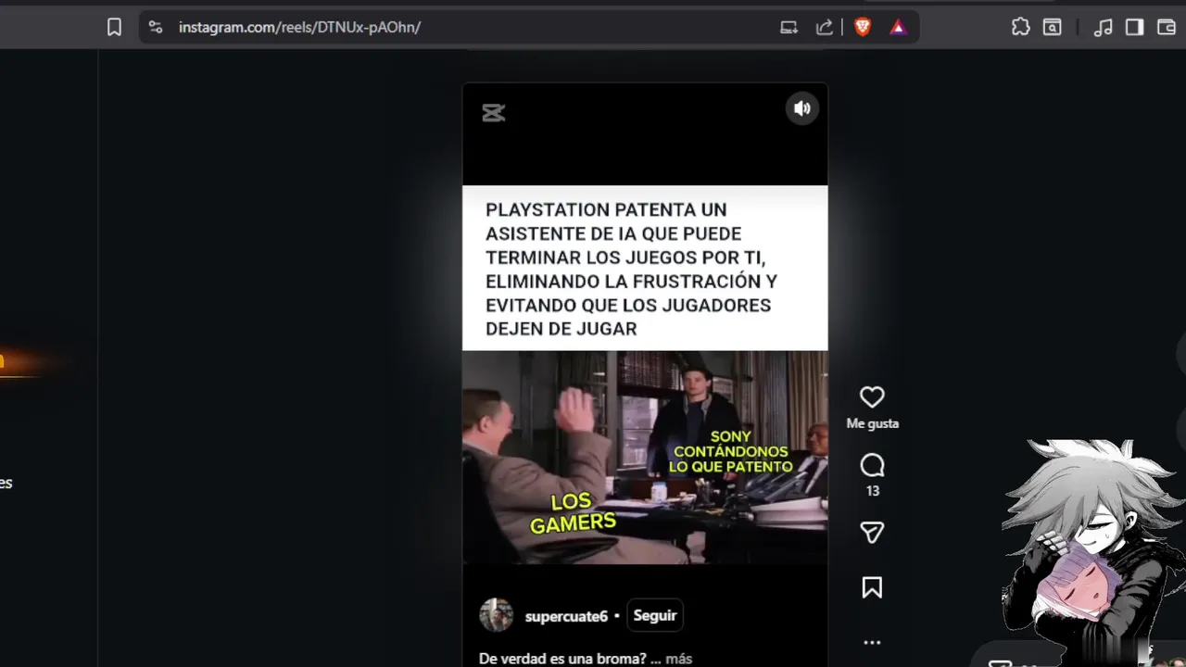This screenshot has width=1186, height=667.
Task: Click the toolbar icon right of the extensions puzzle
Action: 1053,27
